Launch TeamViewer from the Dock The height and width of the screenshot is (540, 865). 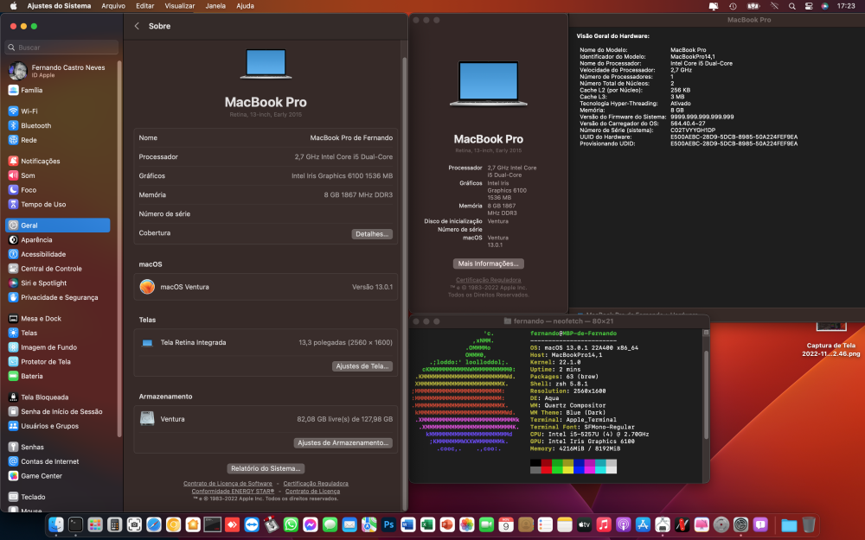pos(252,525)
